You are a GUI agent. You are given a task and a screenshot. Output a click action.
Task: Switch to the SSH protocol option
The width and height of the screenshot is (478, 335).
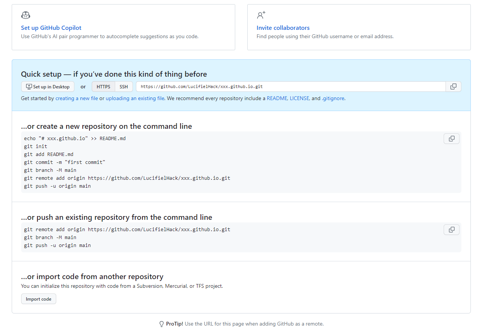coord(124,86)
